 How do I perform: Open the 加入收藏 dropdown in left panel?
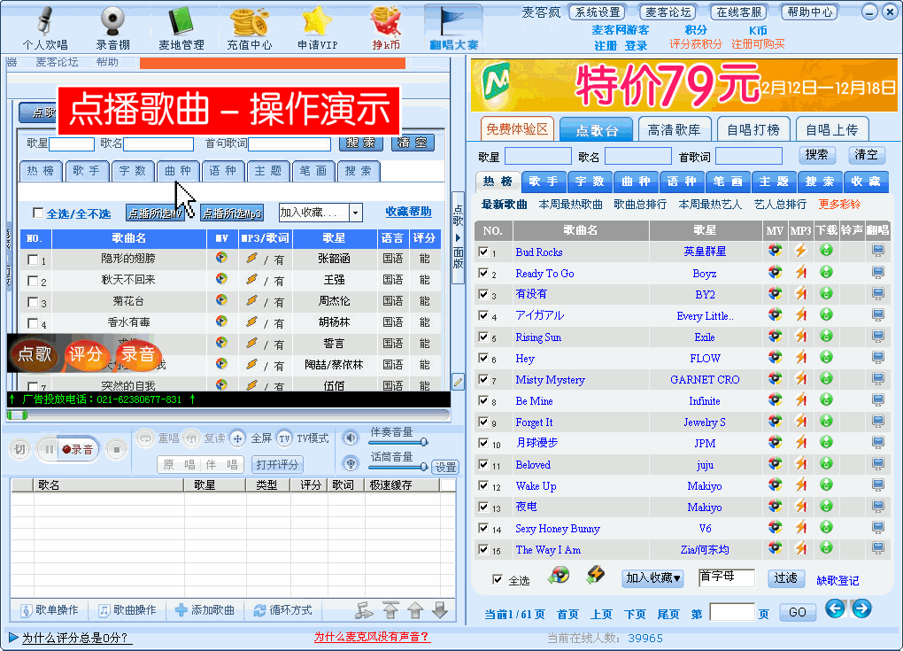pyautogui.click(x=355, y=213)
